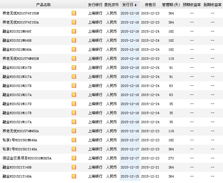This screenshot has width=223, height=183.
Task: Open product 保证金交易项目W201531M0925A
Action: click(x=27, y=158)
